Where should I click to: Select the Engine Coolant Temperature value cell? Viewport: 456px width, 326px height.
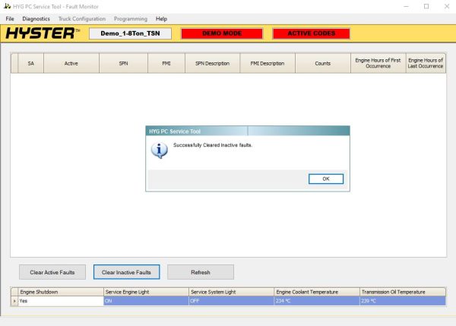pos(317,301)
